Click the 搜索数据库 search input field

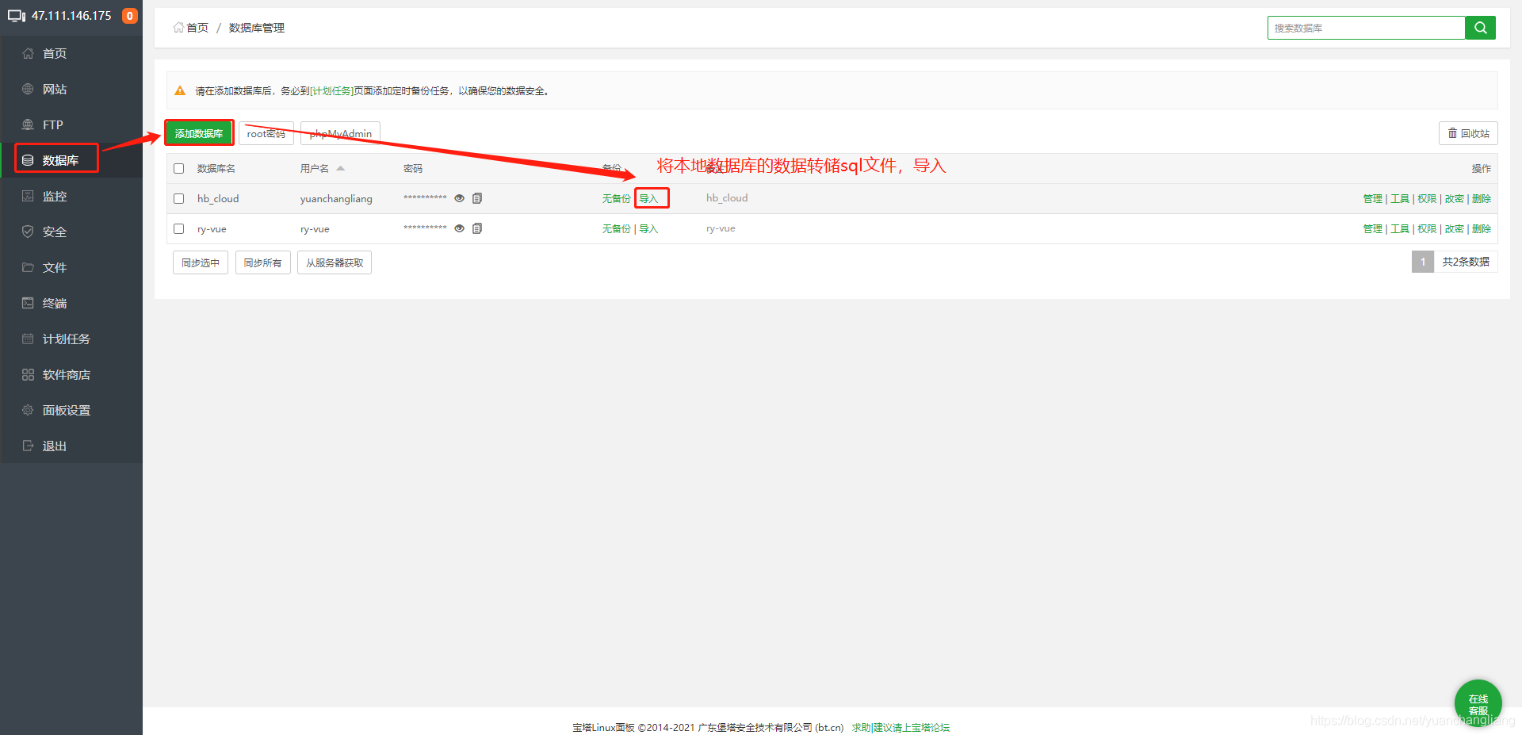(x=1366, y=28)
